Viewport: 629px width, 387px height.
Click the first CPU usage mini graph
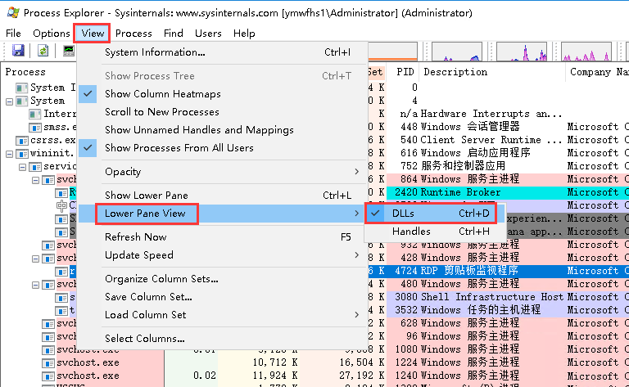click(393, 52)
